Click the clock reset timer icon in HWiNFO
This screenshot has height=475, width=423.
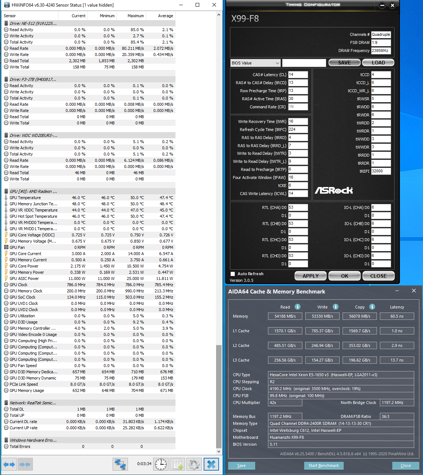click(x=161, y=464)
